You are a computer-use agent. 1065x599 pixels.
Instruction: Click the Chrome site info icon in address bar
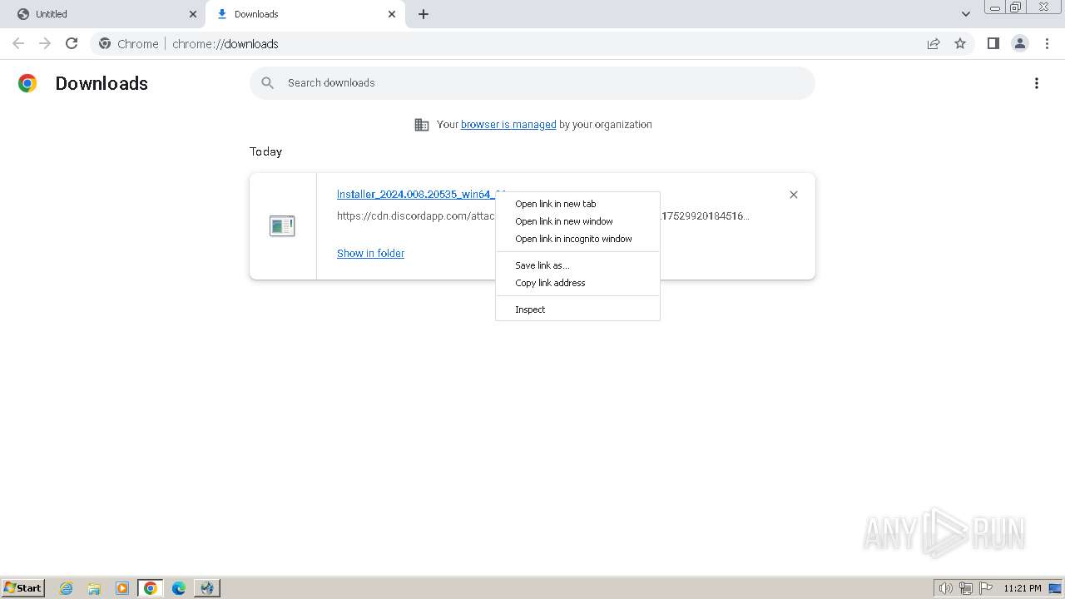point(105,43)
